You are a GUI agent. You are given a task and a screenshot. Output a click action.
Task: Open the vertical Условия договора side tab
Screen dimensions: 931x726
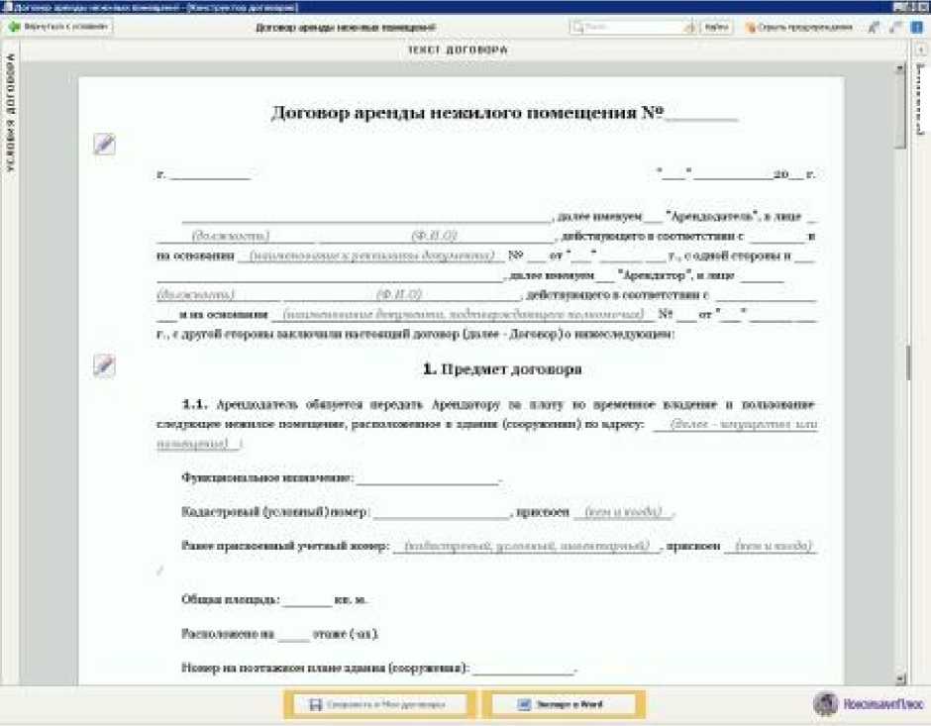10,113
